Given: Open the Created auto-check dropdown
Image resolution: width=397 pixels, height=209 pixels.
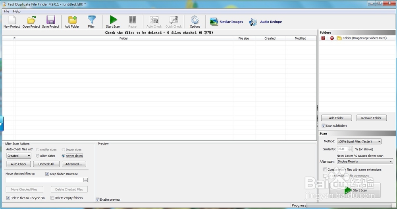Looking at the screenshot, I should pos(19,156).
